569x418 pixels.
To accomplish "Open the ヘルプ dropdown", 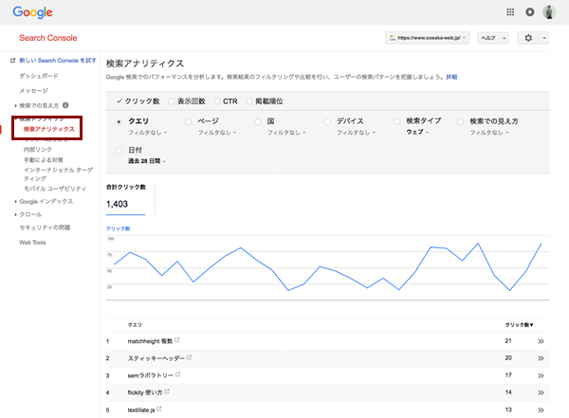I will point(492,37).
